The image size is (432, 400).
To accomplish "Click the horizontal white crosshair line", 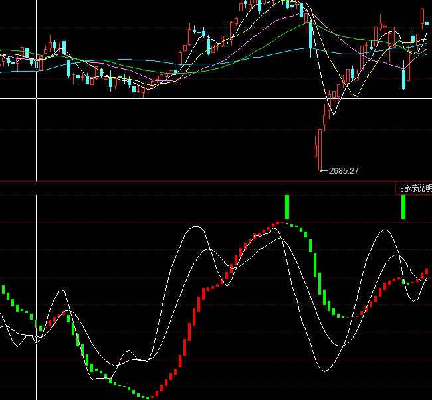I will (199, 99).
